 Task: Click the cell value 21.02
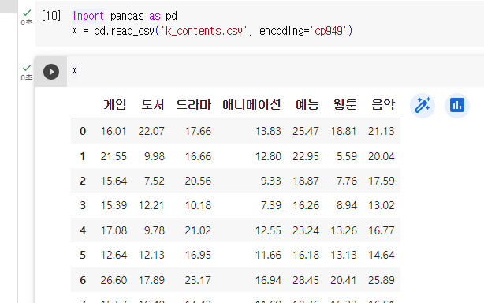tap(198, 230)
